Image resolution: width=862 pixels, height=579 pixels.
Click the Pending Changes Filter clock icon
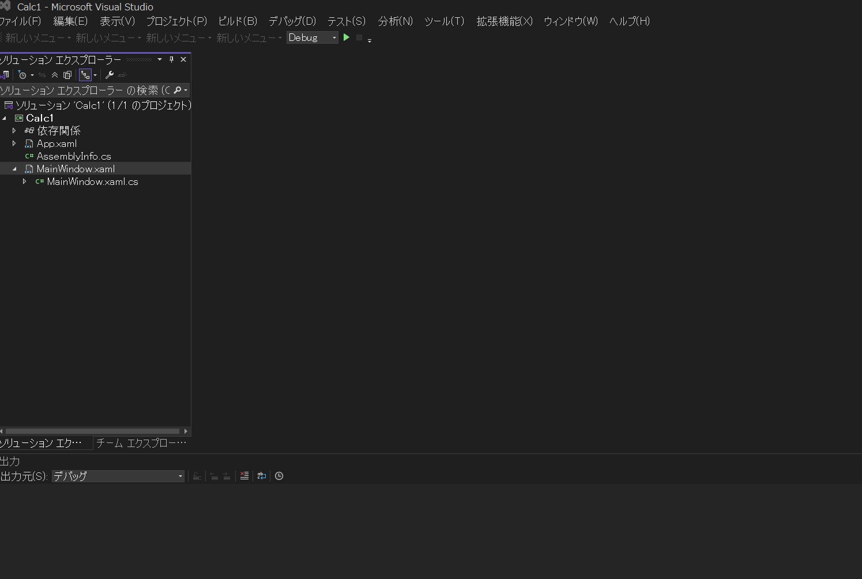(22, 75)
